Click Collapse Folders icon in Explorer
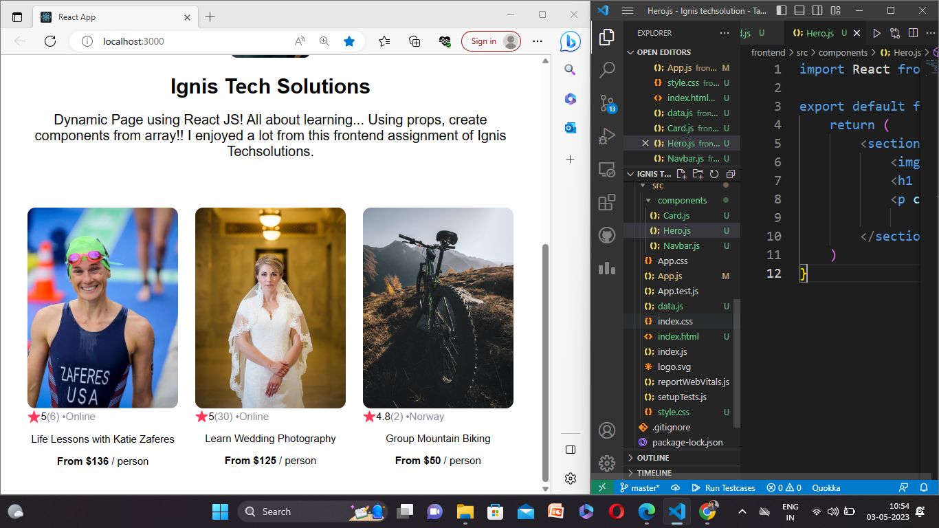Image resolution: width=939 pixels, height=528 pixels. [x=730, y=174]
